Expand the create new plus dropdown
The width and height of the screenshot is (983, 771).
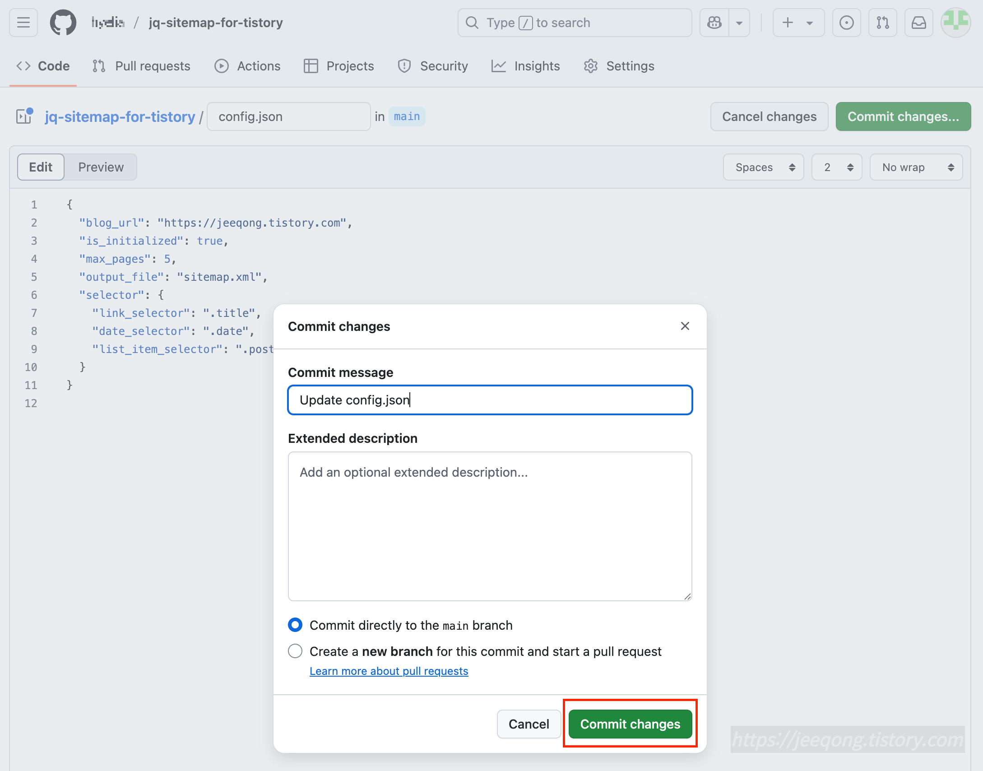pos(798,23)
